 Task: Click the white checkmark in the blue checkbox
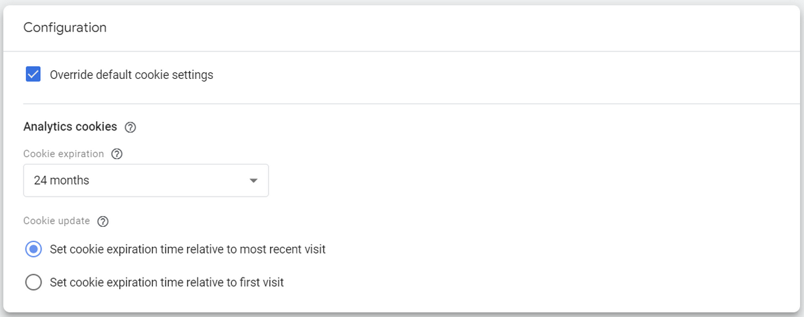[x=33, y=74]
